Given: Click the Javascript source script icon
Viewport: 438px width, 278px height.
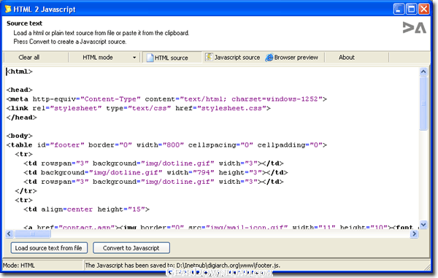Looking at the screenshot, I should [209, 57].
